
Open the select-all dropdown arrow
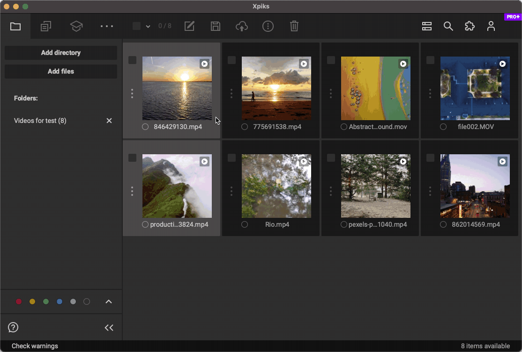click(x=148, y=27)
